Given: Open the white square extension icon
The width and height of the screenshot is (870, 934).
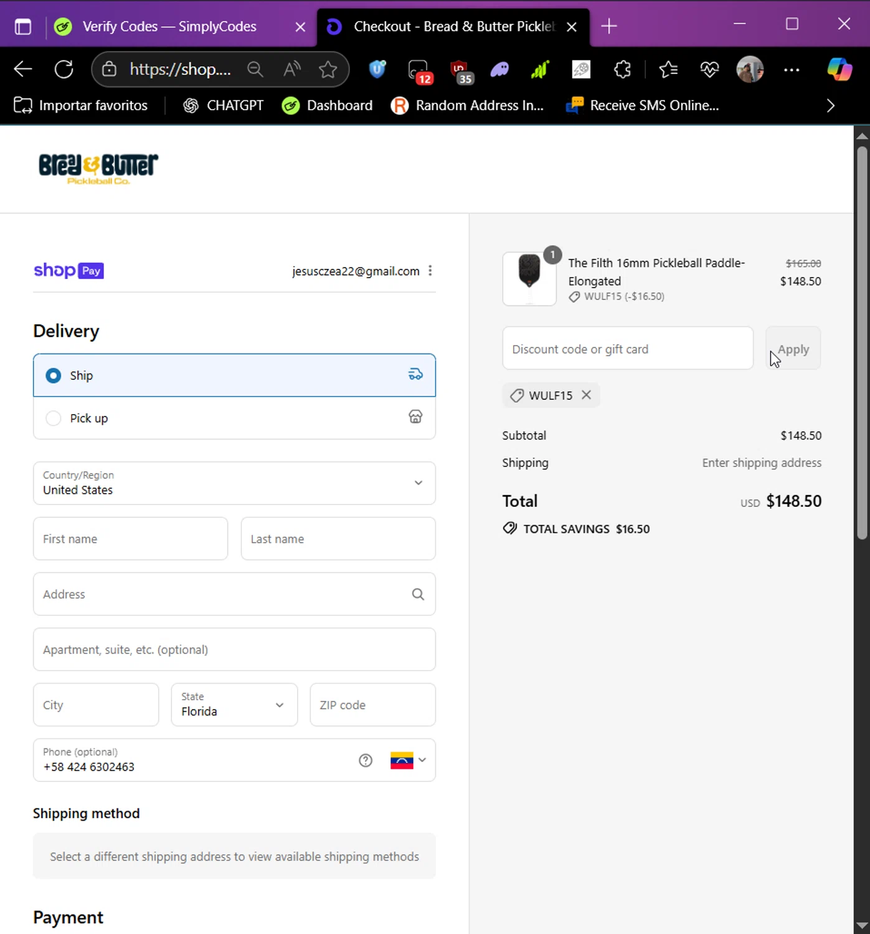Looking at the screenshot, I should click(x=581, y=69).
